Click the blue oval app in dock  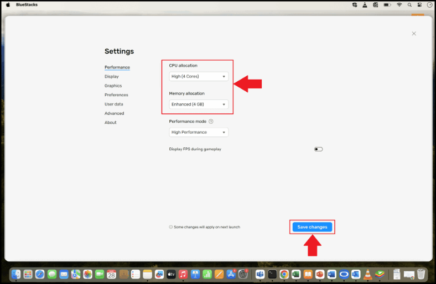tap(344, 275)
